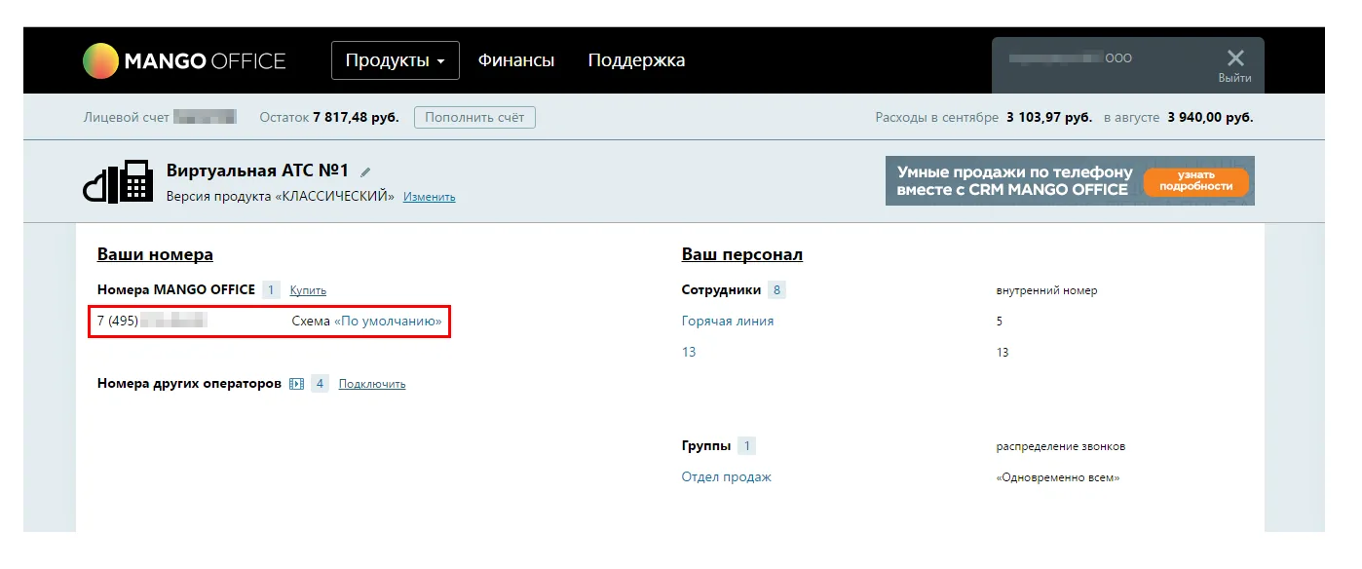Click the Ваш персонал heading

coord(742,254)
